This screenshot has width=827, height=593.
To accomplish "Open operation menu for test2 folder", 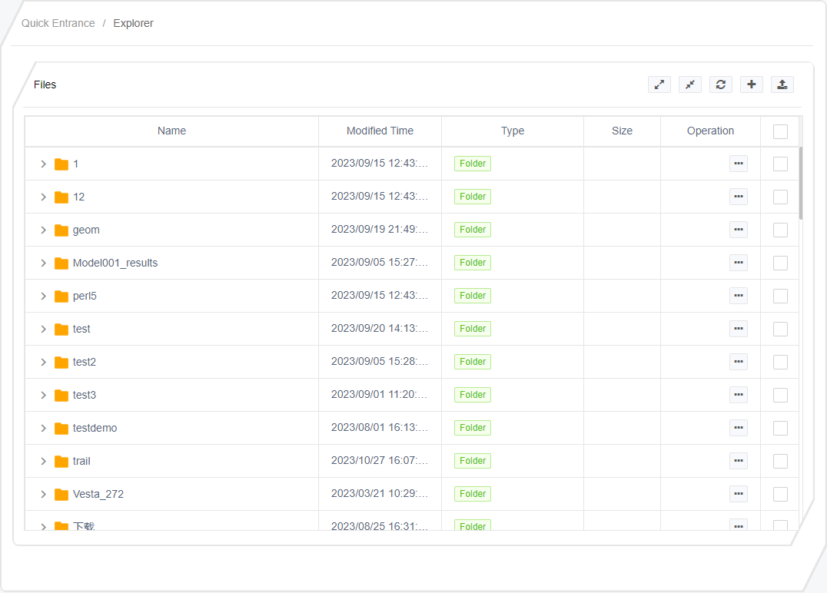I will [739, 362].
